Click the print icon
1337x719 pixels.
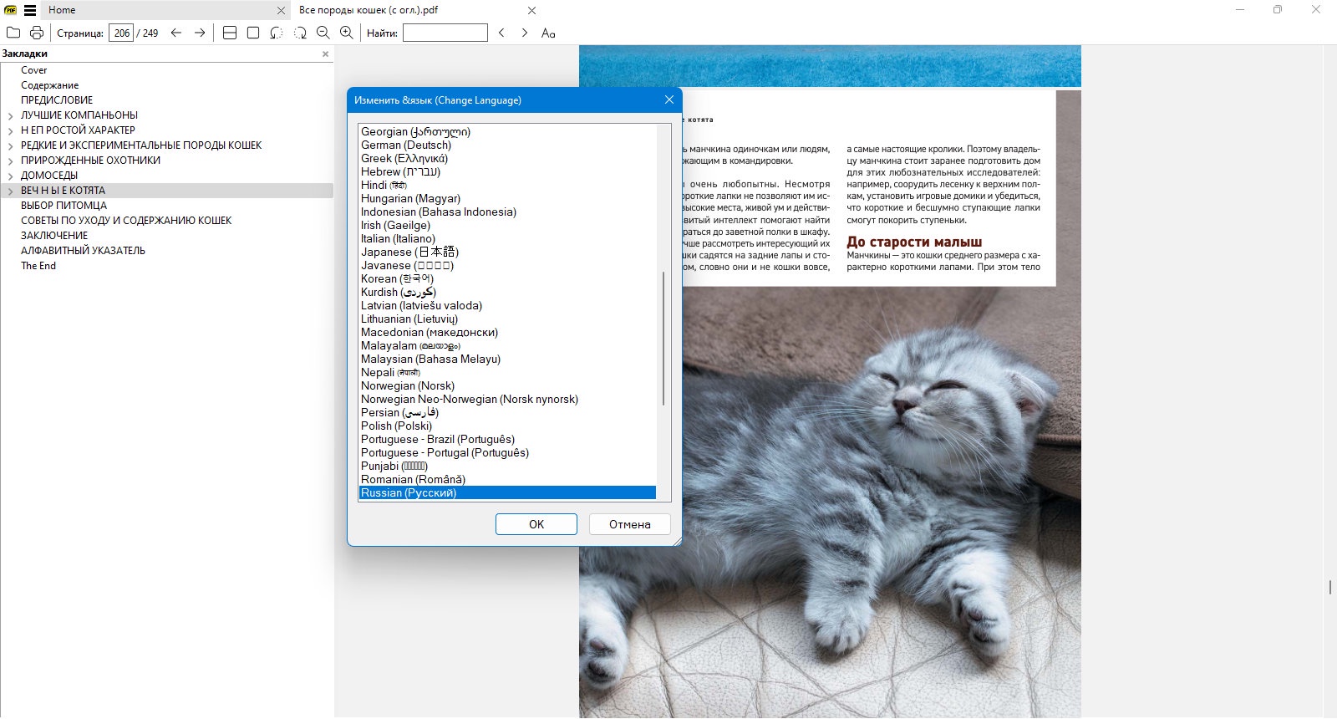point(37,33)
